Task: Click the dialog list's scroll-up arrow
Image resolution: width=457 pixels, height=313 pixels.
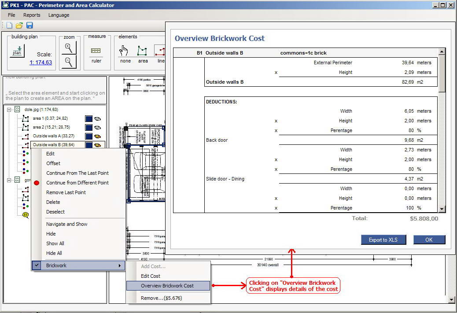Action: (x=442, y=52)
